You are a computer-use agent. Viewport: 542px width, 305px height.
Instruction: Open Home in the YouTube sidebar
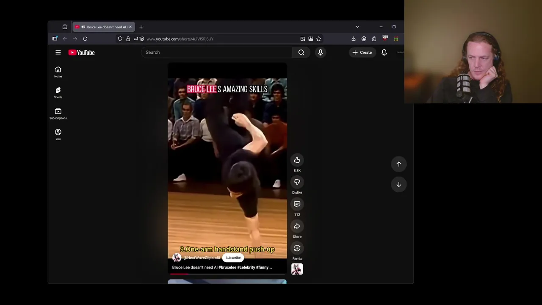(58, 72)
